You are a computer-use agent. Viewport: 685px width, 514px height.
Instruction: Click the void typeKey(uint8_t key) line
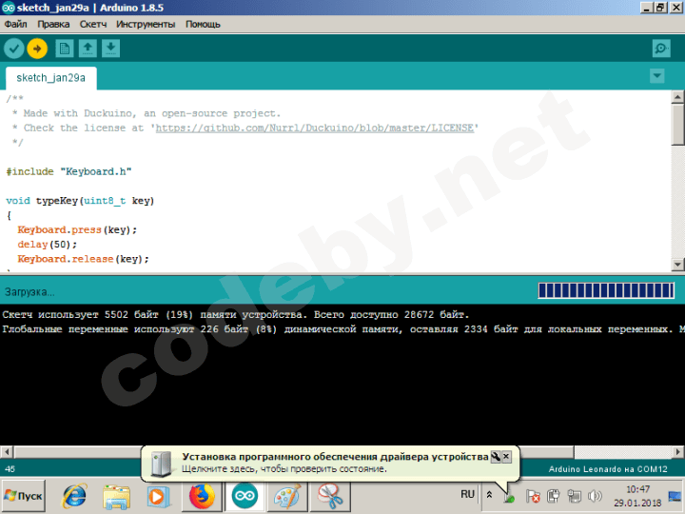[x=80, y=201]
